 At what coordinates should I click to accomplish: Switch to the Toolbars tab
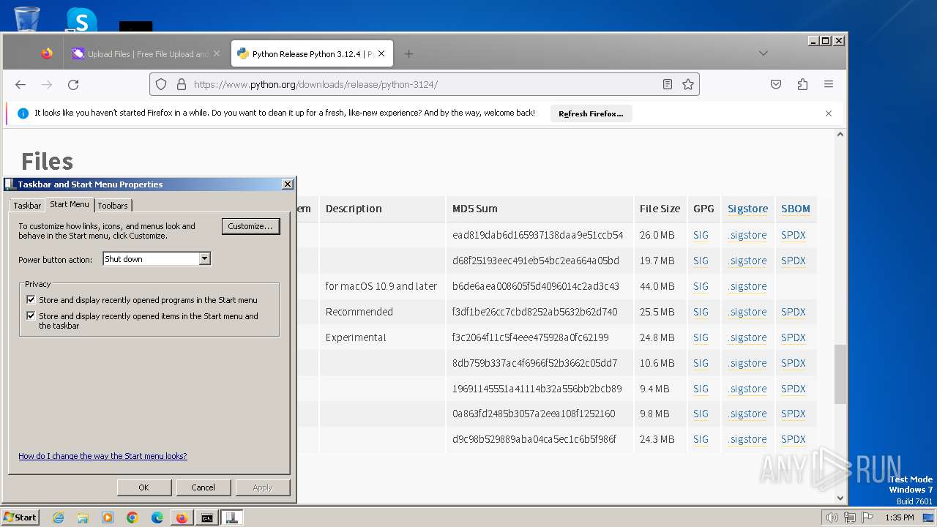(x=113, y=206)
